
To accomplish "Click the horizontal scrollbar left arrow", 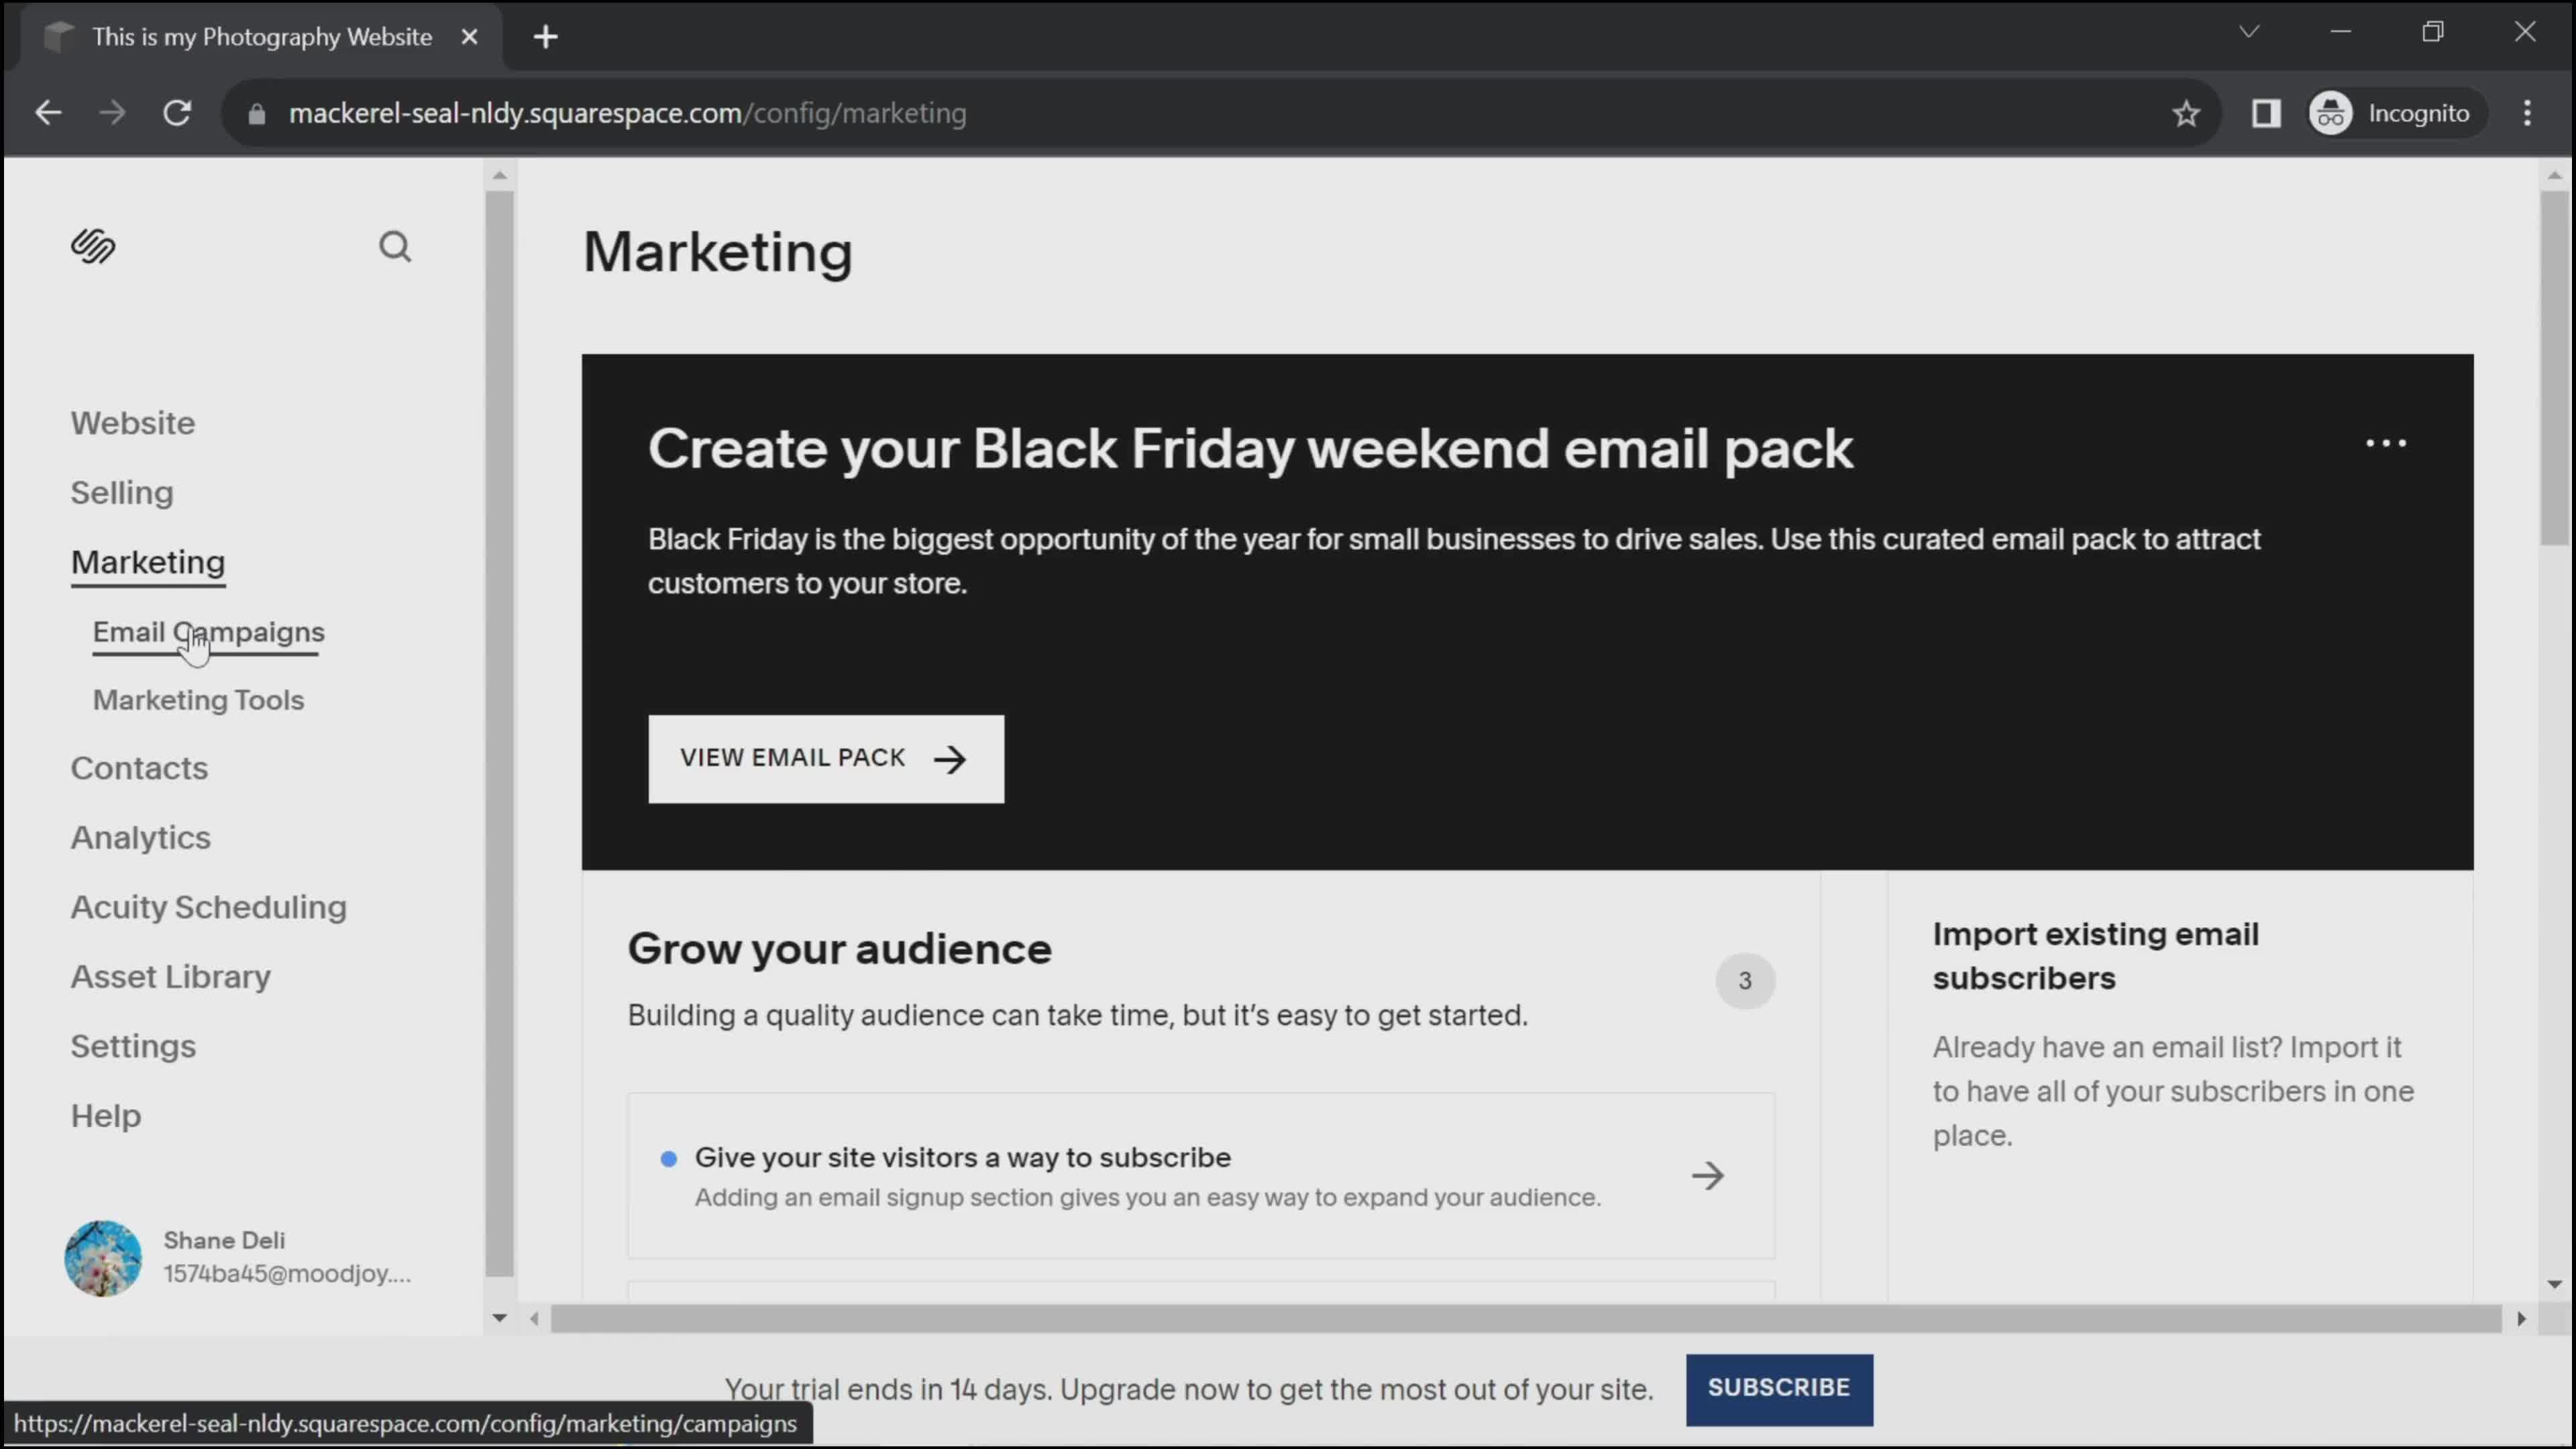I will (x=535, y=1318).
